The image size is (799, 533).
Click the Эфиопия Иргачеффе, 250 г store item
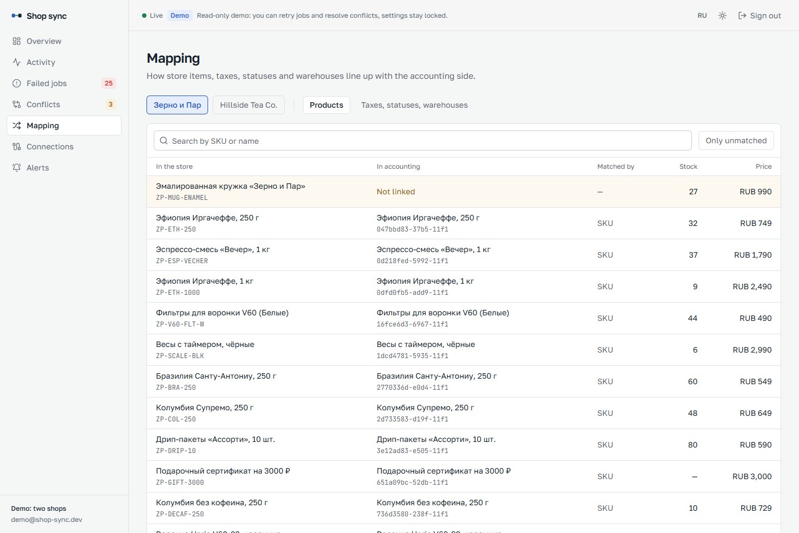208,218
